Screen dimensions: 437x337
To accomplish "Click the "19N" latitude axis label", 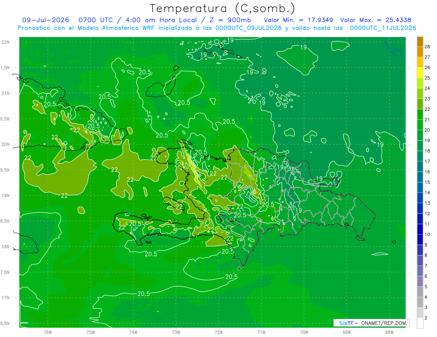I will [6, 196].
